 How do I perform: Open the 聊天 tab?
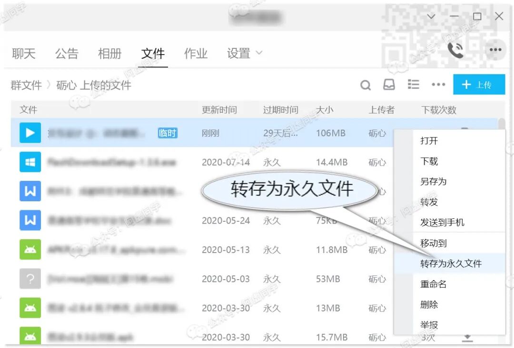24,53
